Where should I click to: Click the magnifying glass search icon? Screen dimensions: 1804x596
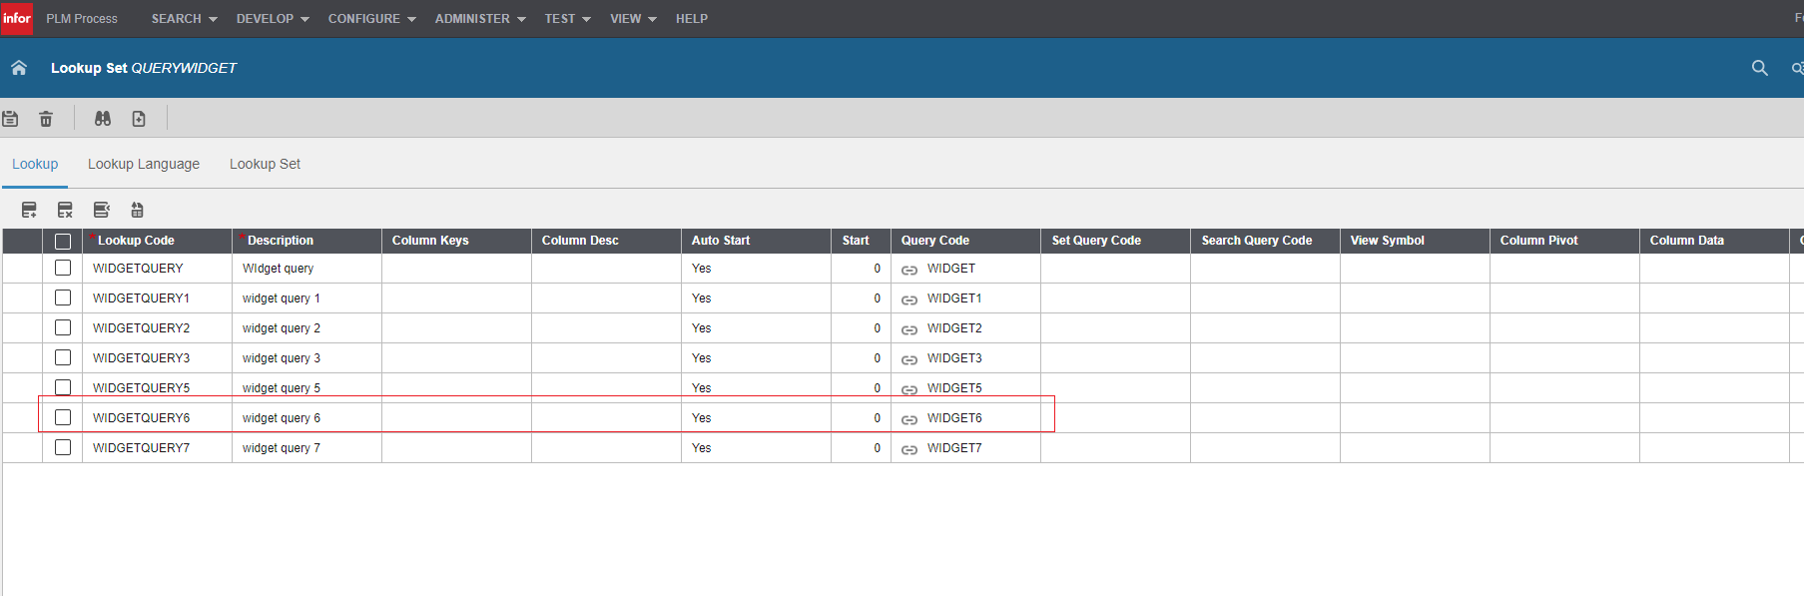coord(1759,68)
